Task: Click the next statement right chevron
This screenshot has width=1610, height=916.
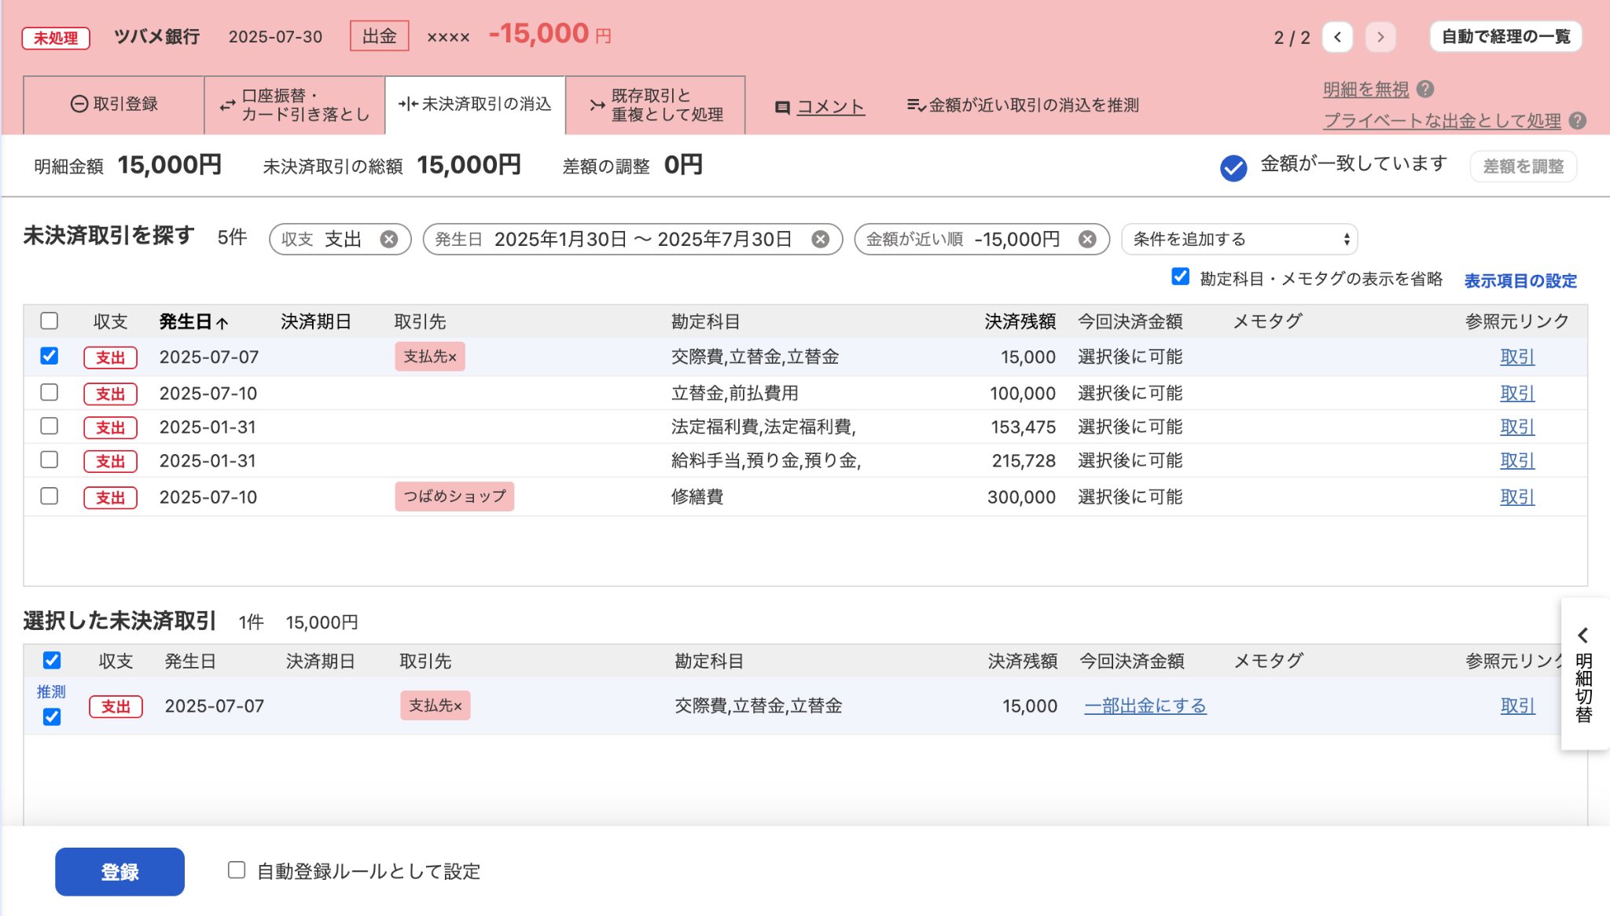Action: [x=1380, y=37]
